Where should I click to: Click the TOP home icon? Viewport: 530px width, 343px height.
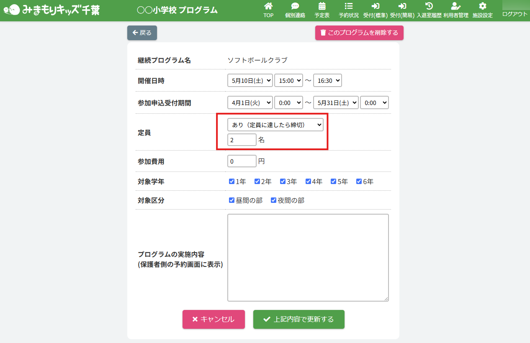pos(268,6)
